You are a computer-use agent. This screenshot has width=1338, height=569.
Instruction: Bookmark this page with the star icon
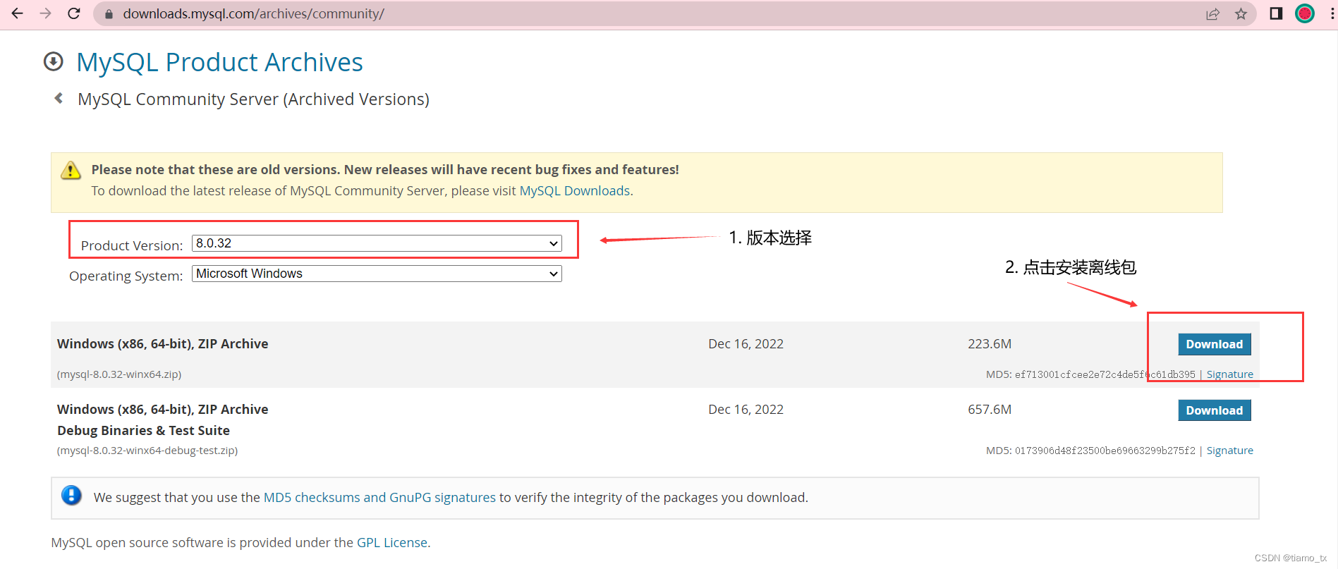point(1241,13)
